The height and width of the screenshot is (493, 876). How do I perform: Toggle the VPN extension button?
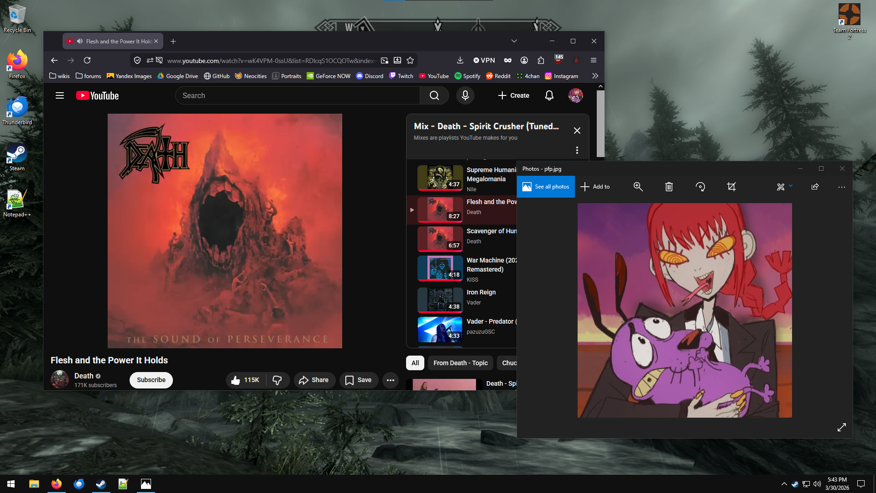[484, 60]
